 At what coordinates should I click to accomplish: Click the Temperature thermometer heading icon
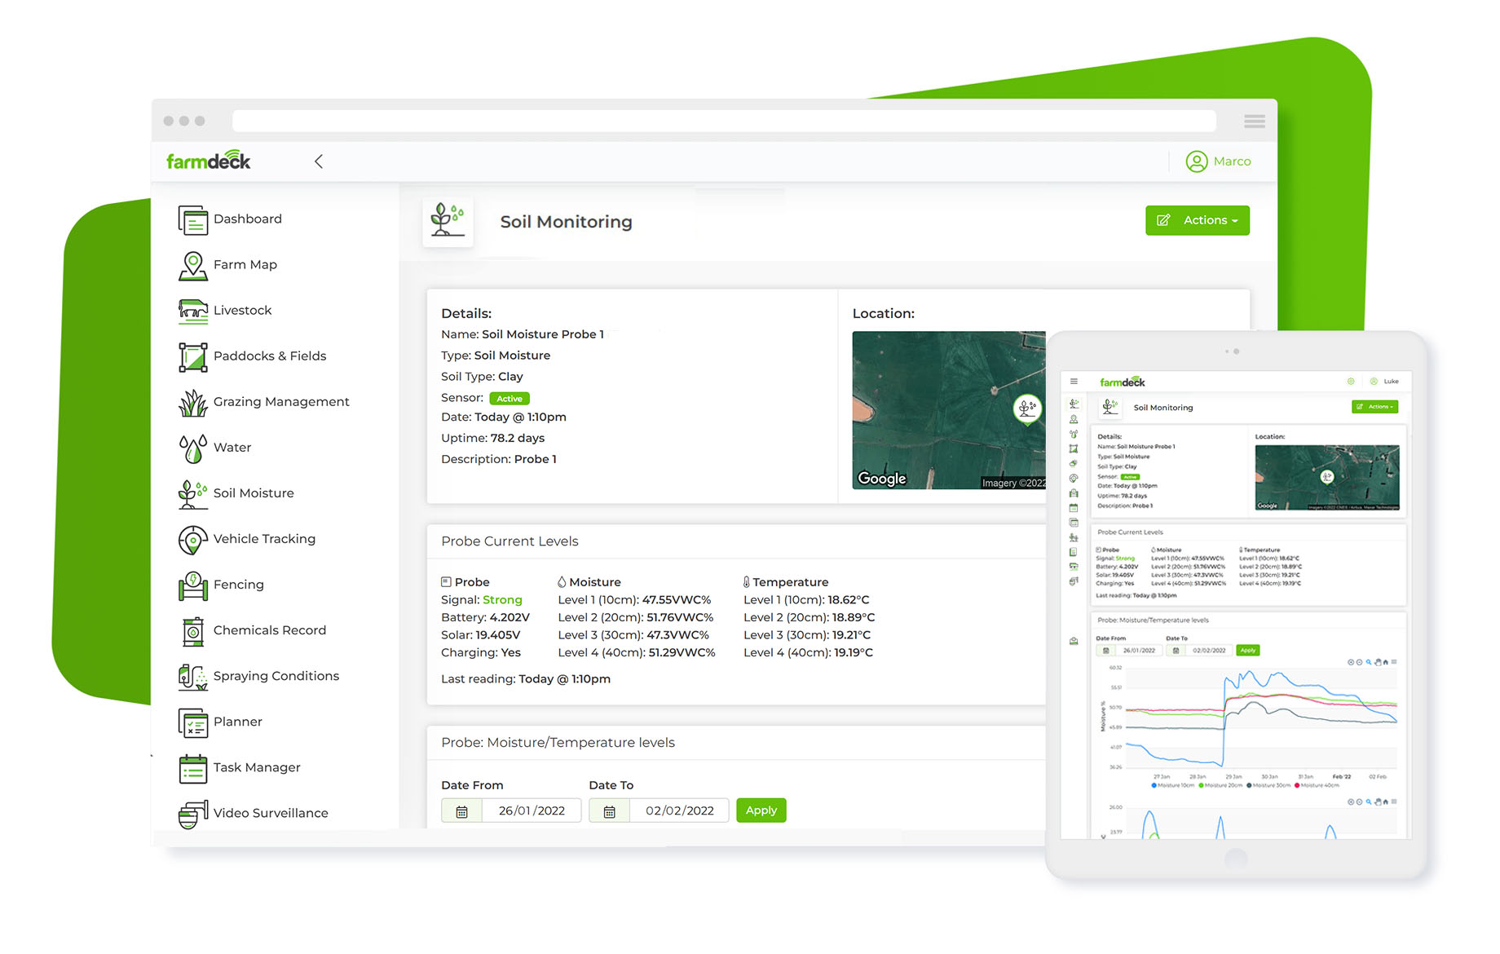[x=747, y=582]
